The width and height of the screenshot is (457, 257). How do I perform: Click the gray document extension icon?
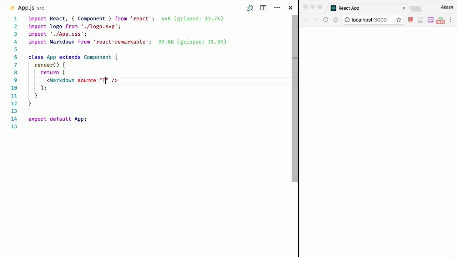421,20
